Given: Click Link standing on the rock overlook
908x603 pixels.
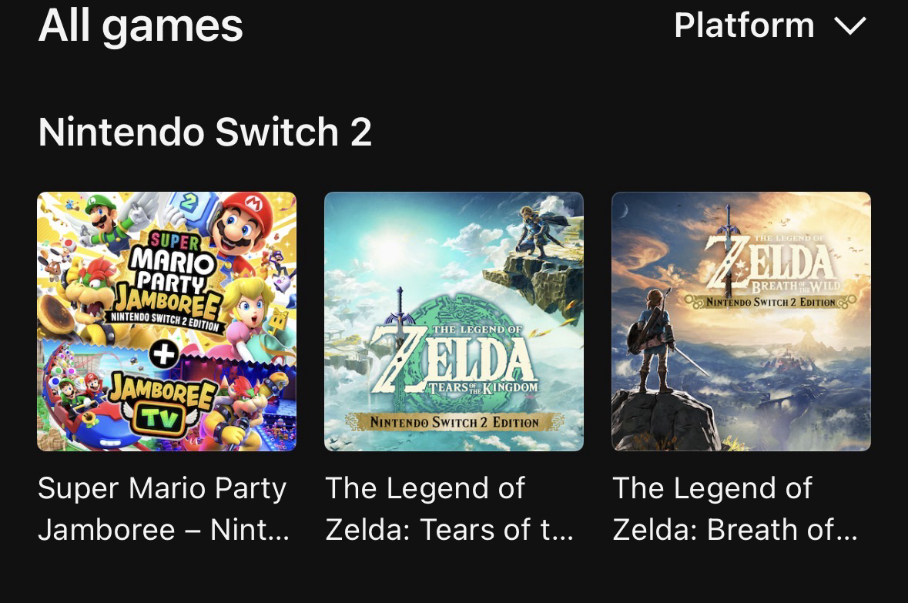Looking at the screenshot, I should click(655, 339).
